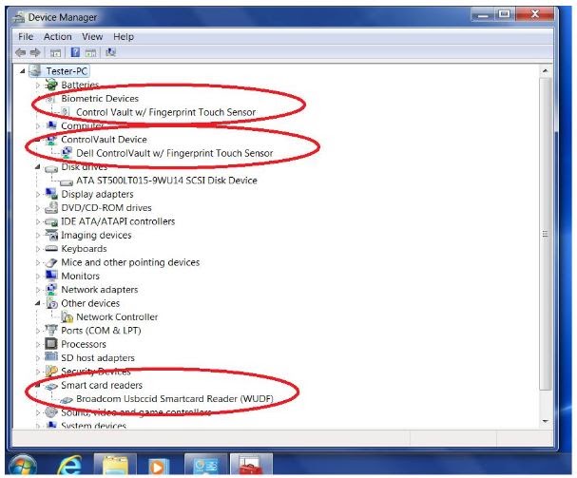Click the Back arrow toolbar icon

(x=20, y=52)
